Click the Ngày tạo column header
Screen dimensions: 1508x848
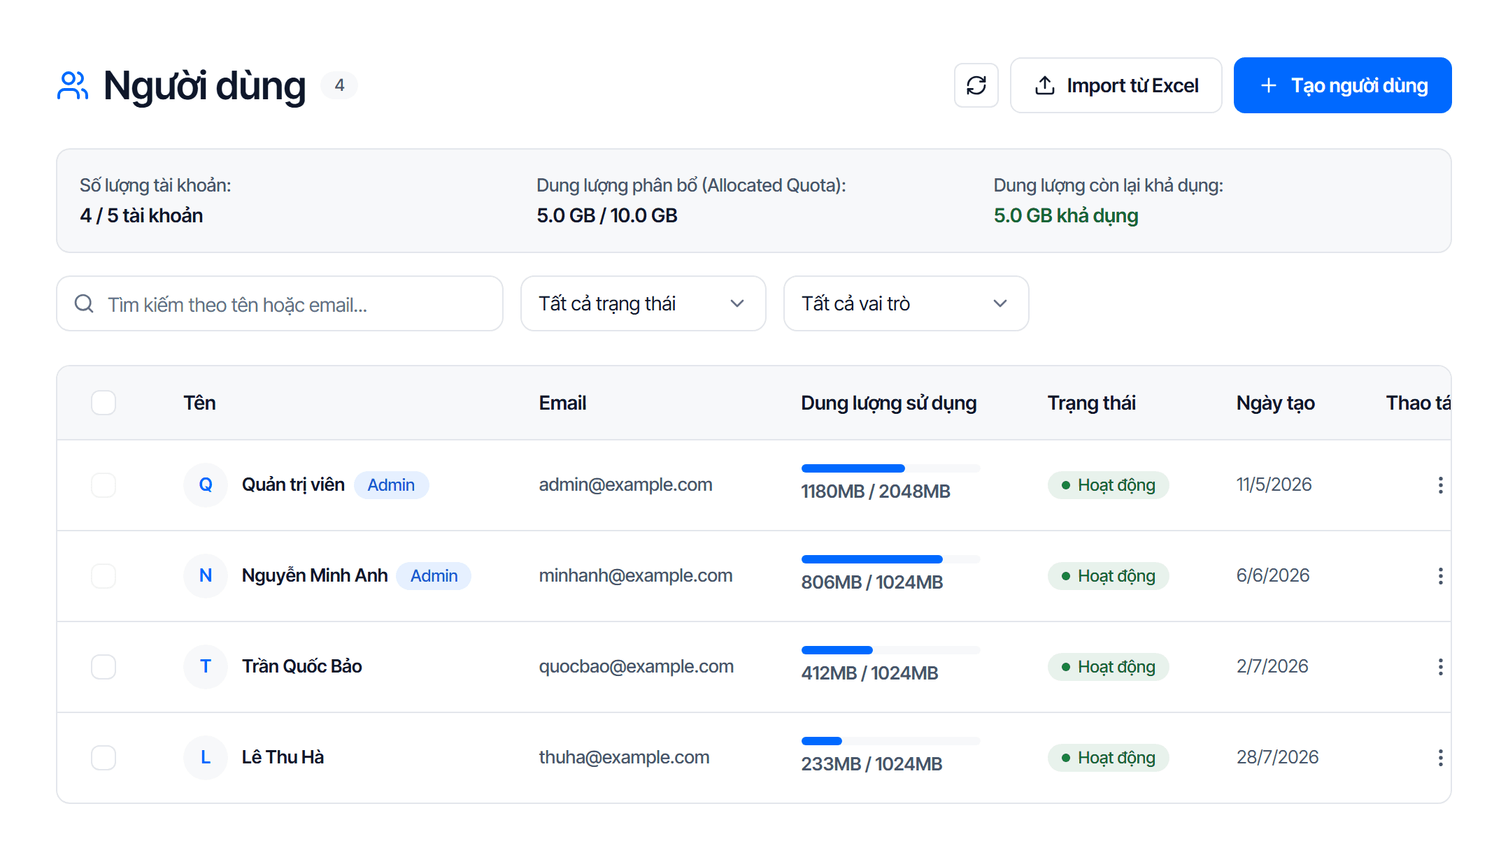[x=1275, y=403]
